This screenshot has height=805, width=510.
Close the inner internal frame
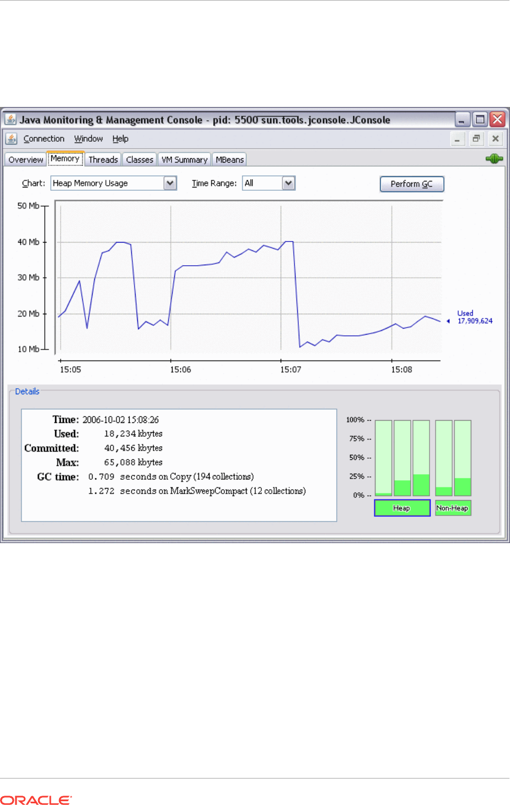[x=495, y=139]
